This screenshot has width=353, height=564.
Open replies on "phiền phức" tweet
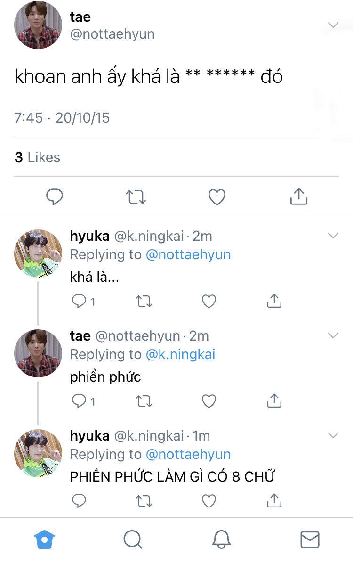click(83, 401)
